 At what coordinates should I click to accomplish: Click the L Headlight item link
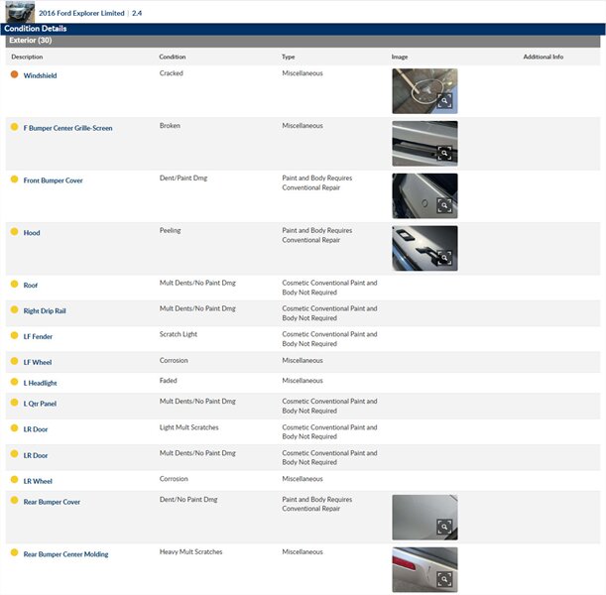coord(40,383)
